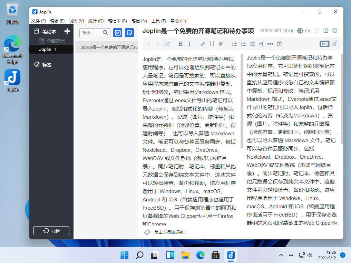Set spell checker language en
Screen dimensions: 351x263
tap(304, 31)
